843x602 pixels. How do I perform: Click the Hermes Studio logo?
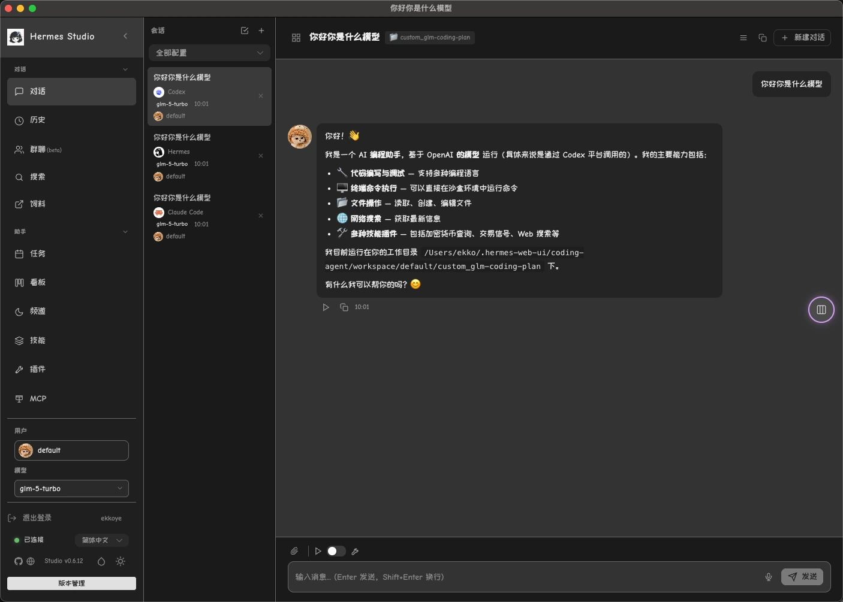[x=16, y=37]
